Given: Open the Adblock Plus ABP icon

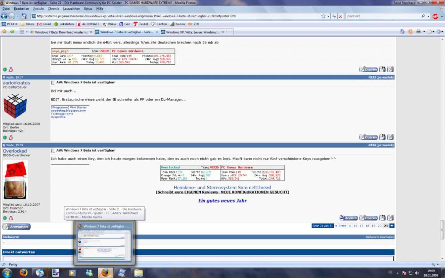Looking at the screenshot, I should (435, 16).
